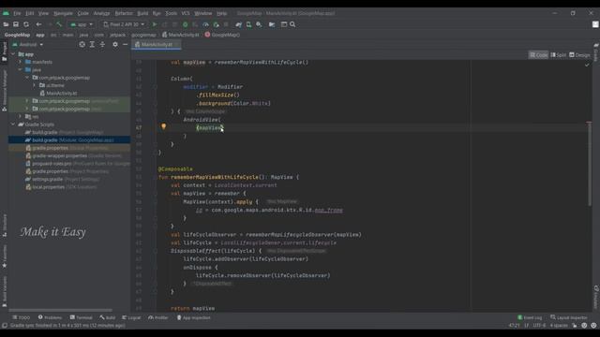
Task: Click the Expand All icon in Project panel
Action: [92, 44]
